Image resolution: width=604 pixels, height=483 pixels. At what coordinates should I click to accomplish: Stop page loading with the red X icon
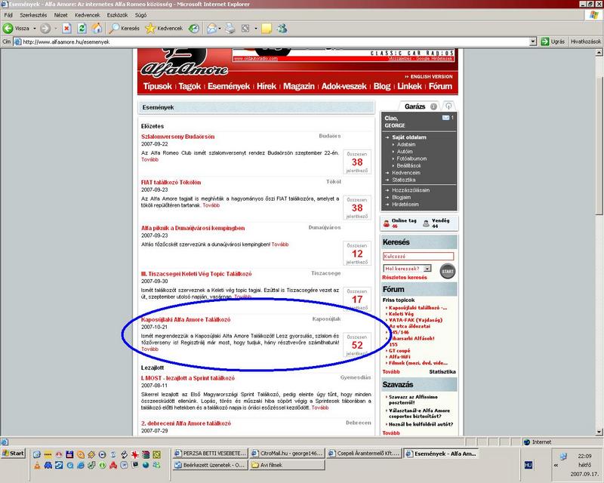click(66, 28)
